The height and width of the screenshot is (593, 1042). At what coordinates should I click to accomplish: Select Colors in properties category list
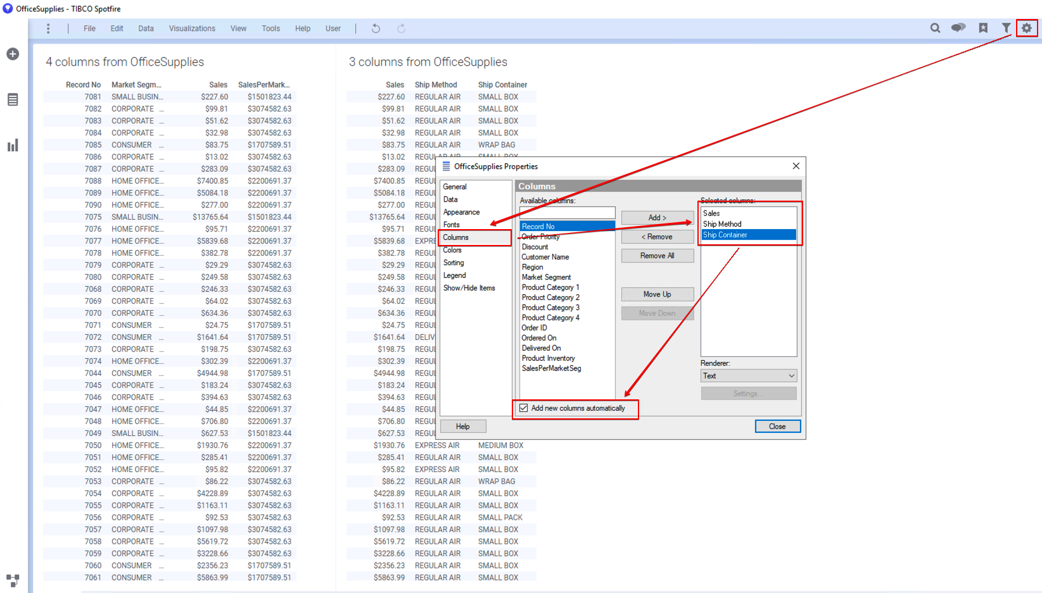pyautogui.click(x=452, y=250)
